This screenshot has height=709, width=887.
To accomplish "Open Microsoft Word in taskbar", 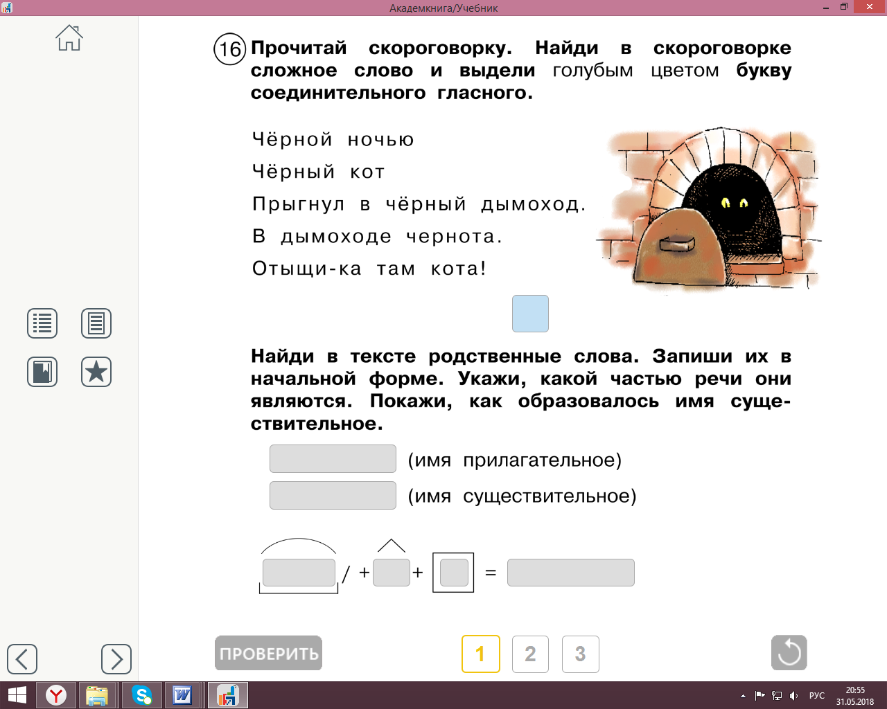I will (x=183, y=695).
